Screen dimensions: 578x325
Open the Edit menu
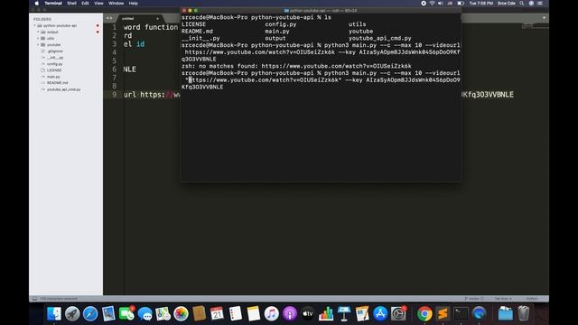[85, 4]
